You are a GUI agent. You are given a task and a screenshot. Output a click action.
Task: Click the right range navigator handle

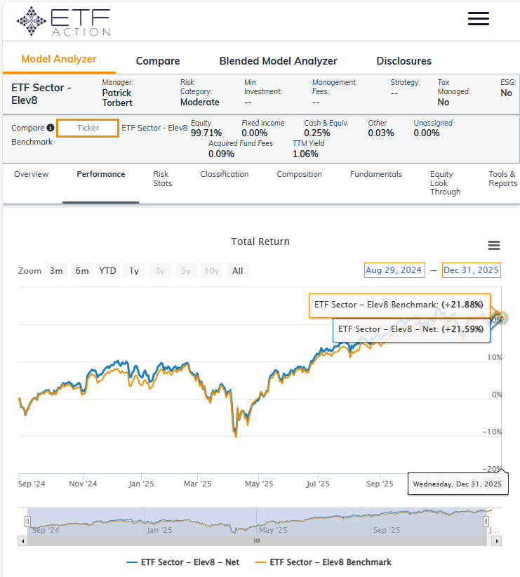486,522
